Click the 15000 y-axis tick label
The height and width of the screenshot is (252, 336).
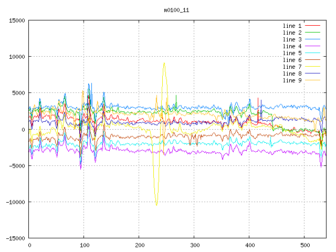click(17, 20)
